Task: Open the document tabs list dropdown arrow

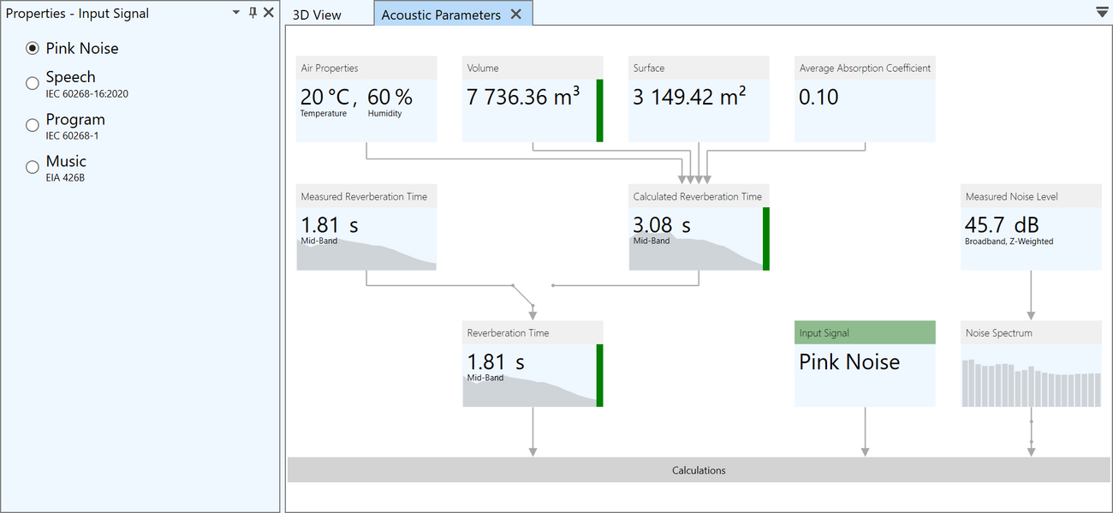Action: point(1101,13)
